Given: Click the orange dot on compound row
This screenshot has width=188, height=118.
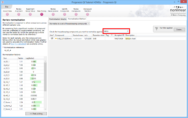Looking at the screenshot, I should click(56, 39).
